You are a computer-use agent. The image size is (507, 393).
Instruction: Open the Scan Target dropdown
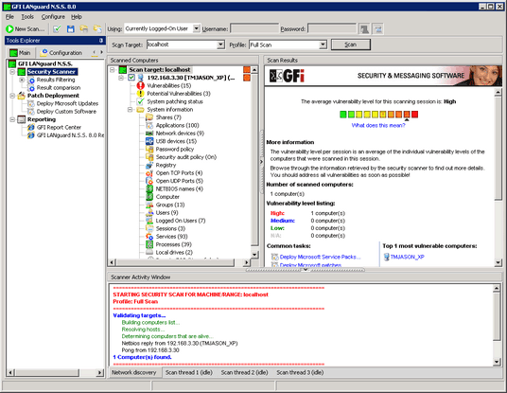pyautogui.click(x=220, y=45)
